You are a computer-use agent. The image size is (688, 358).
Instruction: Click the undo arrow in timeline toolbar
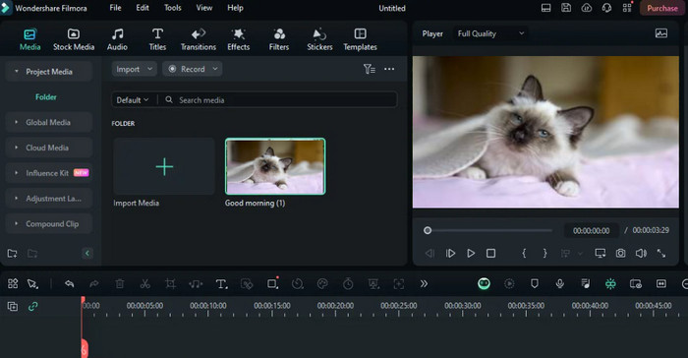pyautogui.click(x=69, y=284)
